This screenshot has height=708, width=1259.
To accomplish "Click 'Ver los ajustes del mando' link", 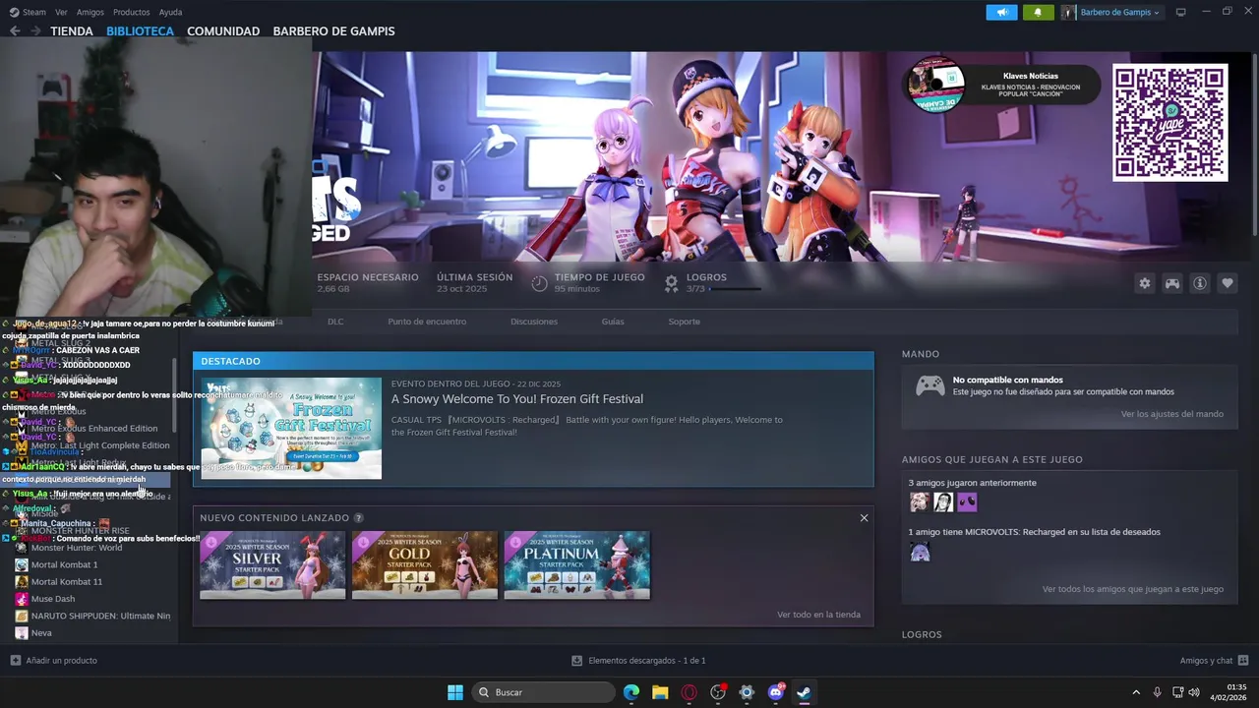I will [1172, 414].
